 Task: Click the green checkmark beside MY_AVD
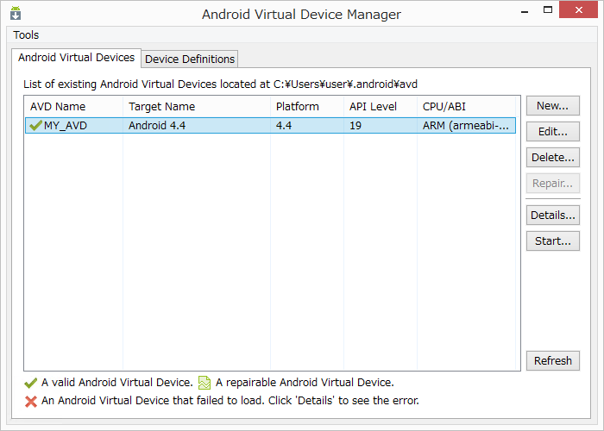(x=35, y=126)
